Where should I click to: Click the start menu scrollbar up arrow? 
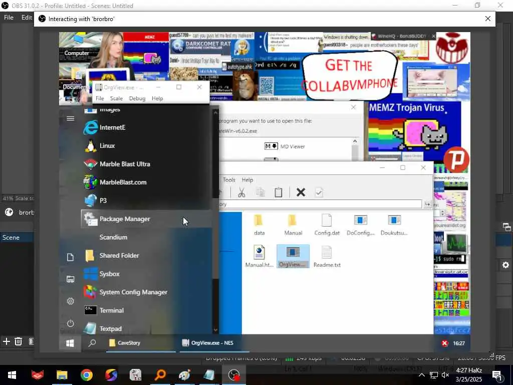pyautogui.click(x=215, y=113)
